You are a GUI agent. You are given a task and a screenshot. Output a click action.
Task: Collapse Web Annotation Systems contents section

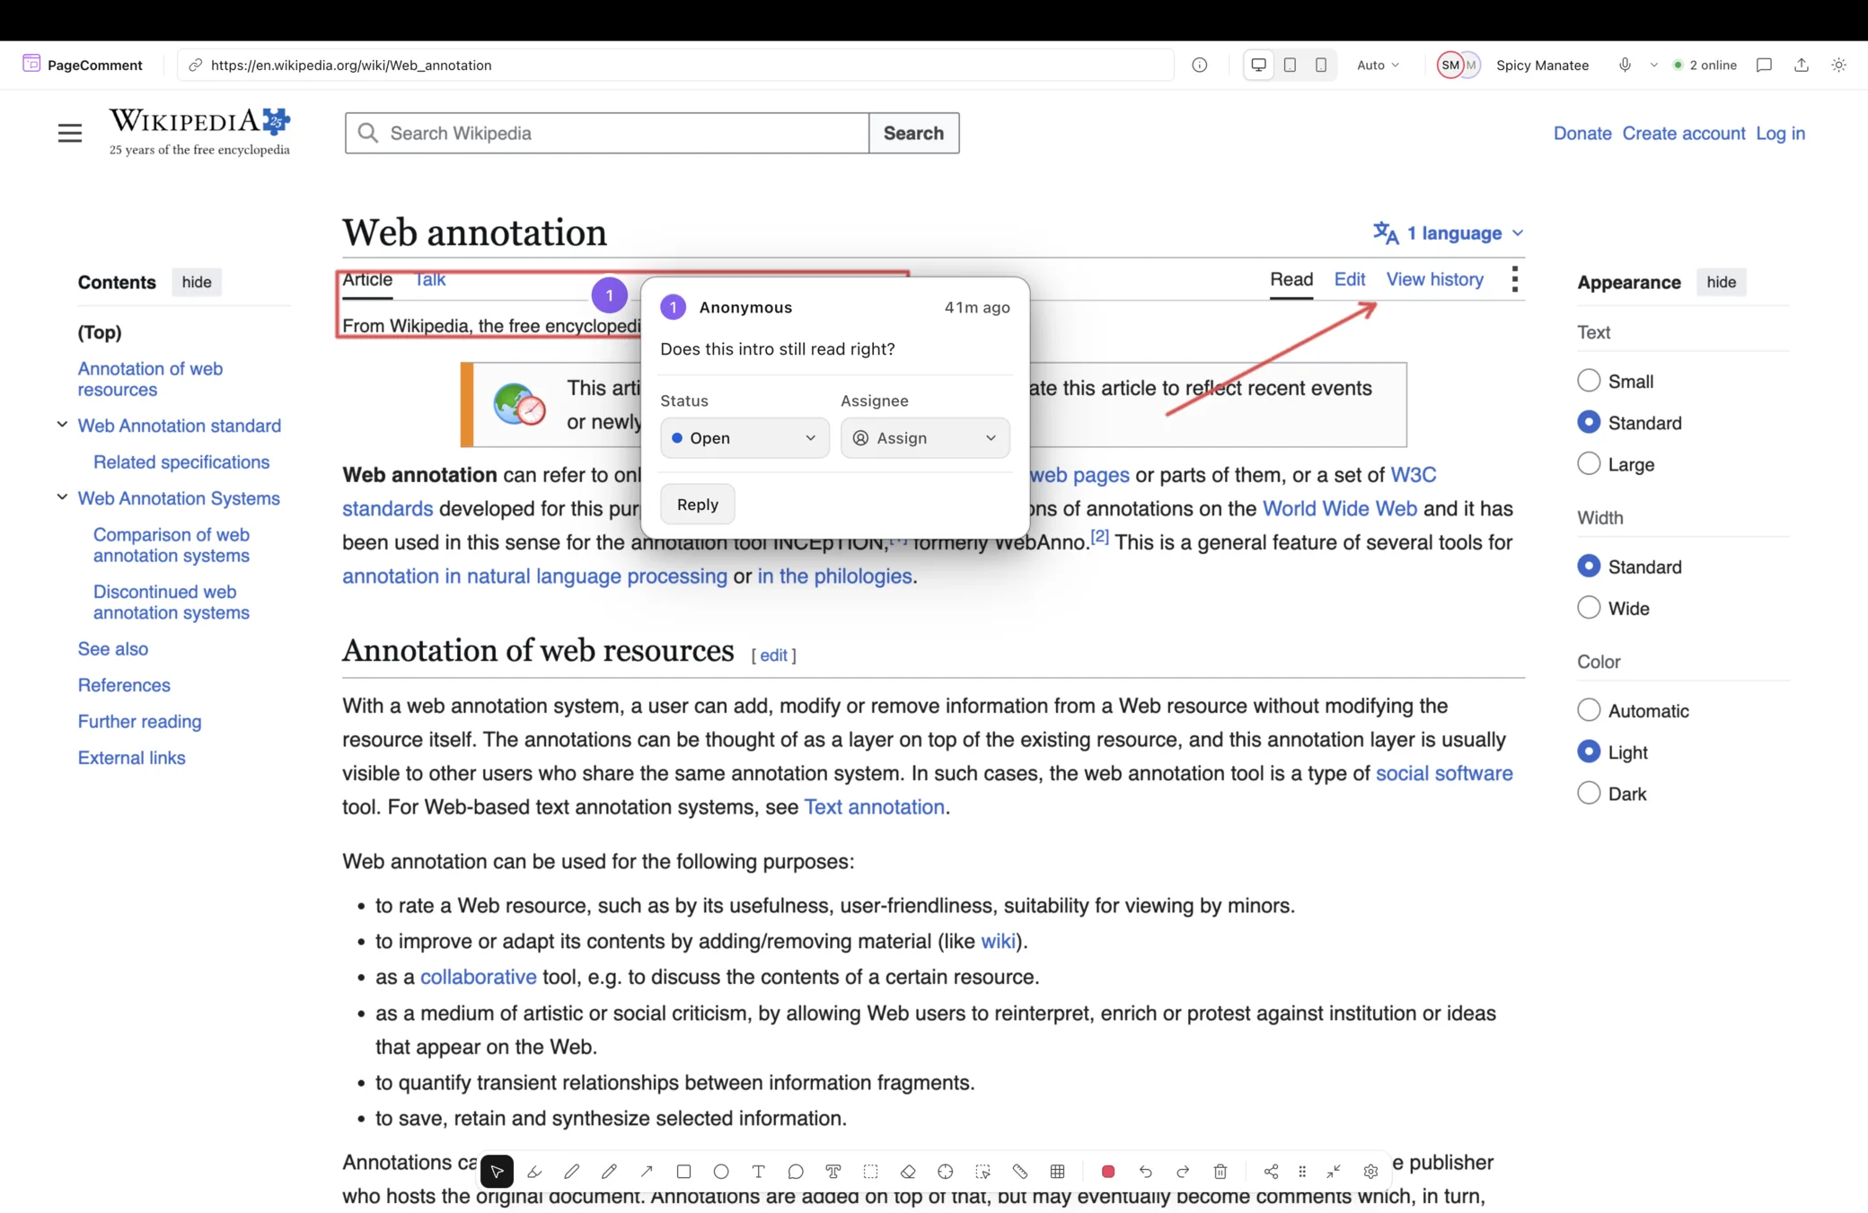pos(62,497)
